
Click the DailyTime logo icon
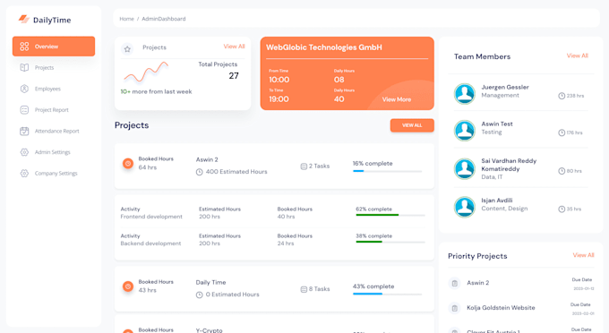click(x=24, y=19)
